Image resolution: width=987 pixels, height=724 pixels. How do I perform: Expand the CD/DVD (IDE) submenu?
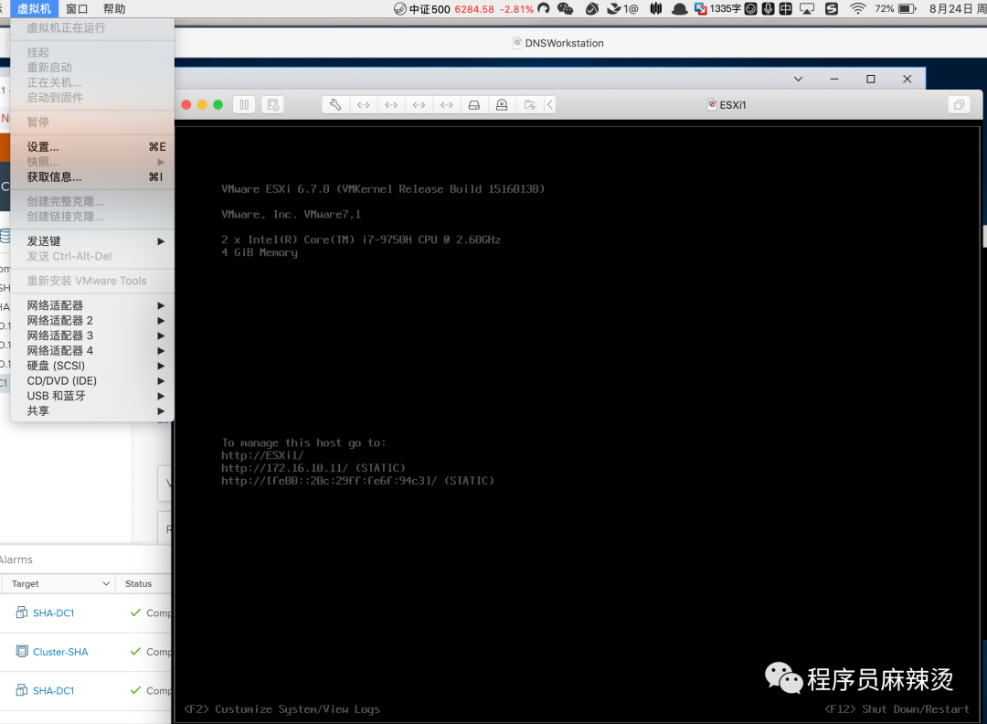tap(92, 381)
